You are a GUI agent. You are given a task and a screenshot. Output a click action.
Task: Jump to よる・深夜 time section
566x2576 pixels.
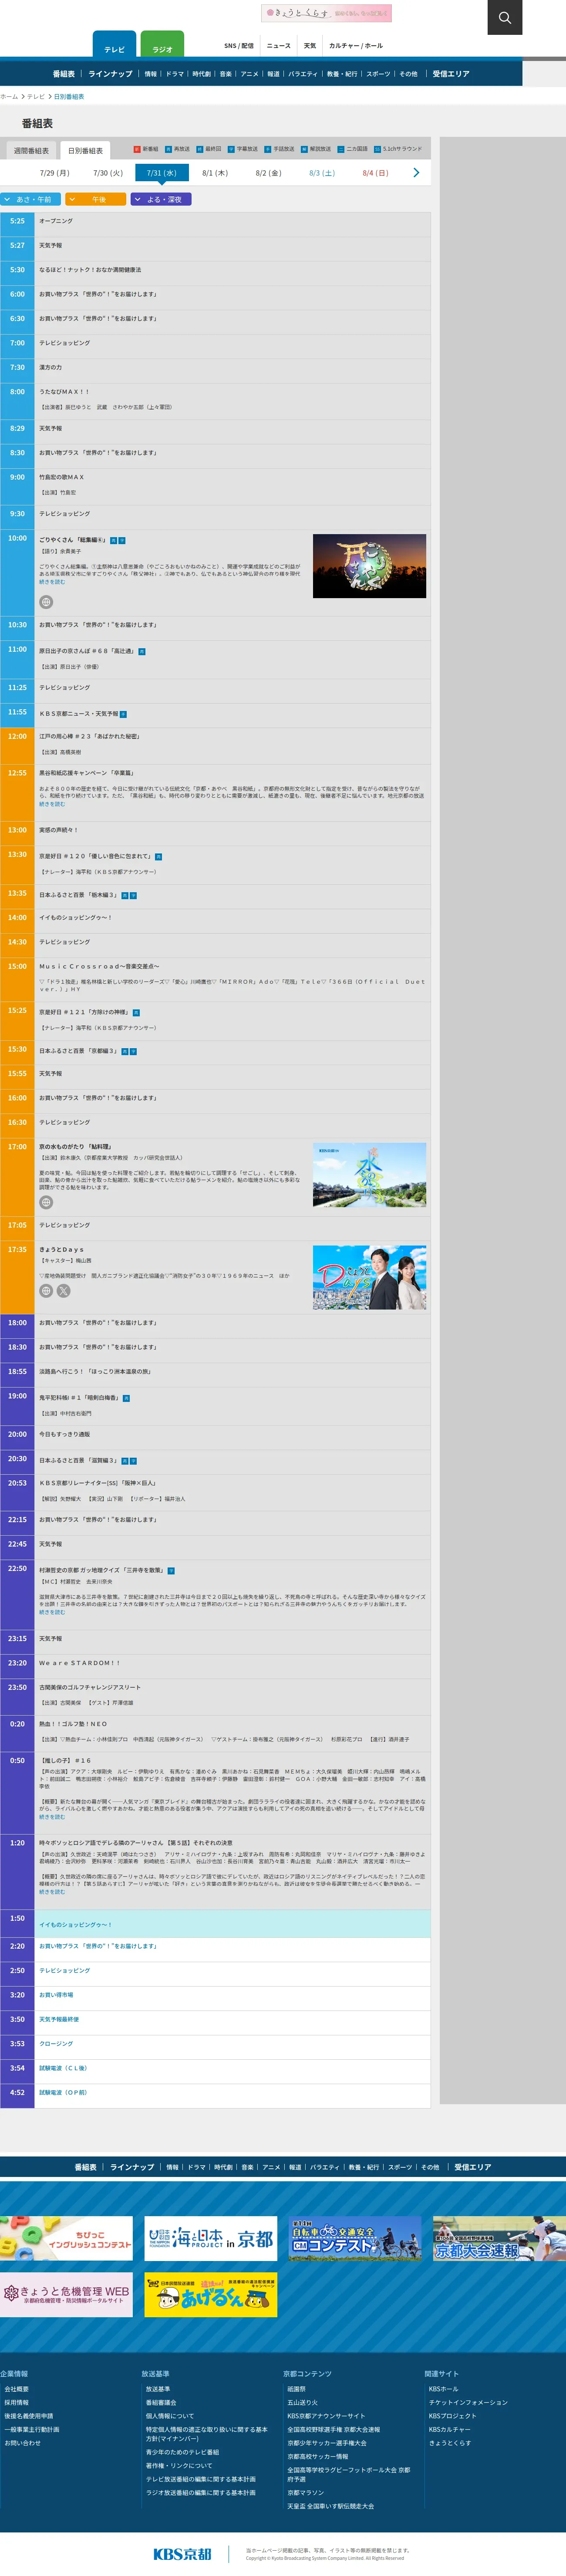tap(161, 199)
